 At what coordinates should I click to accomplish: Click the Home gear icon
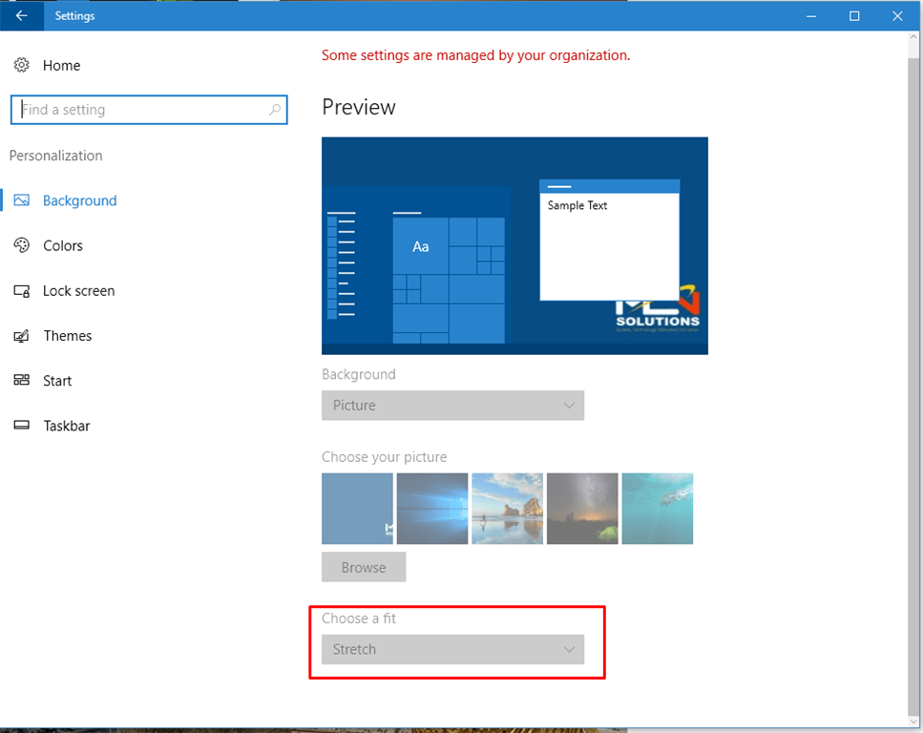coord(22,65)
